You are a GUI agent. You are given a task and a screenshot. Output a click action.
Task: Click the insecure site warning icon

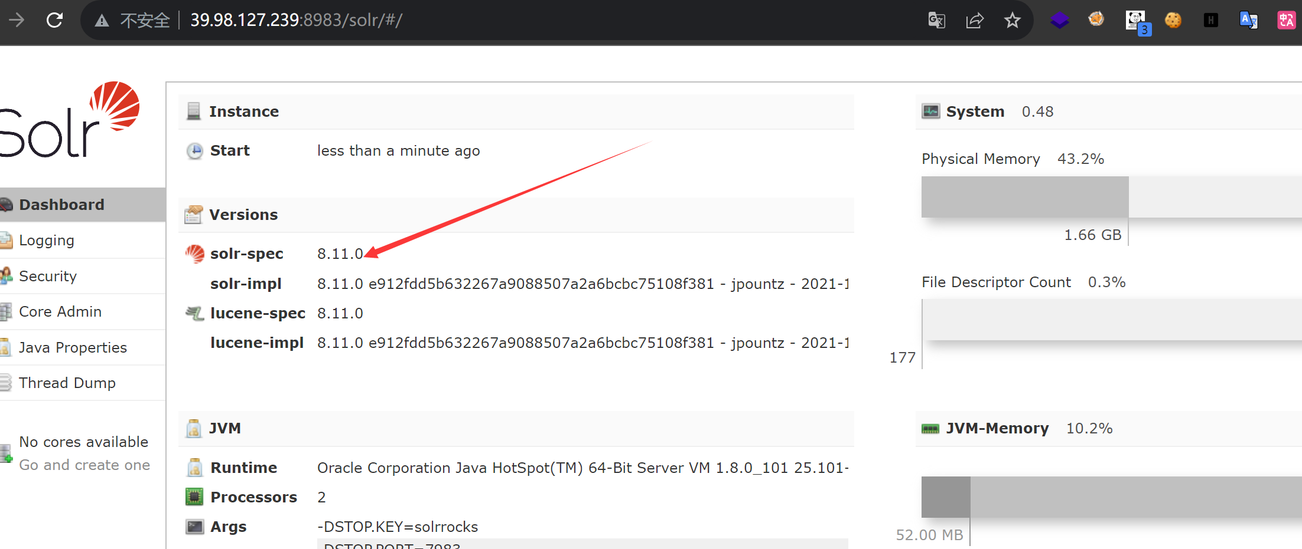pyautogui.click(x=102, y=21)
